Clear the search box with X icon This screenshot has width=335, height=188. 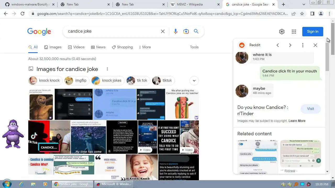pyautogui.click(x=163, y=31)
